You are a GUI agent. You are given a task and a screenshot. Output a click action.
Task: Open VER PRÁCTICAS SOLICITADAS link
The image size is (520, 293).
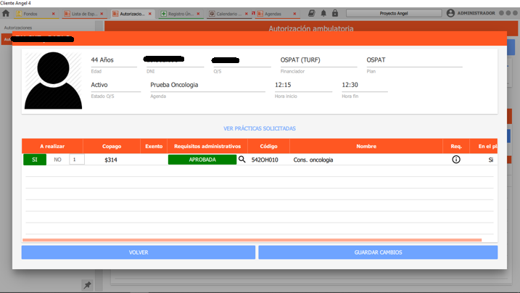coord(260,128)
